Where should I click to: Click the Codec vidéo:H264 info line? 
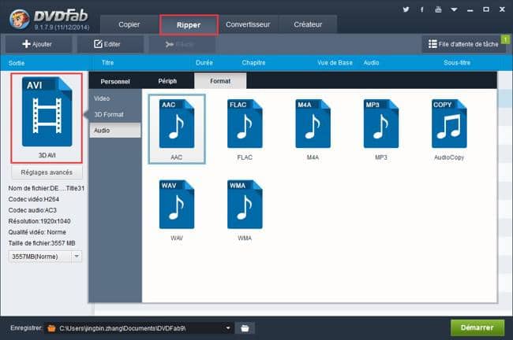[x=34, y=199]
